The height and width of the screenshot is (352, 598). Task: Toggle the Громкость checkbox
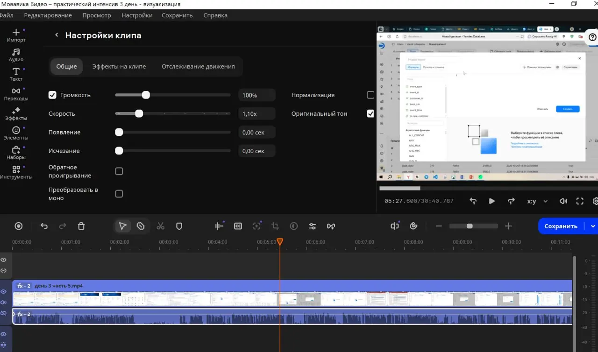pyautogui.click(x=52, y=95)
